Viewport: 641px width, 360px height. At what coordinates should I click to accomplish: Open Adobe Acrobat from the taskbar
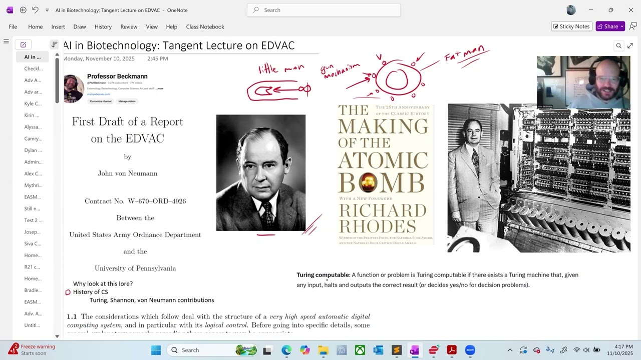pyautogui.click(x=452, y=350)
